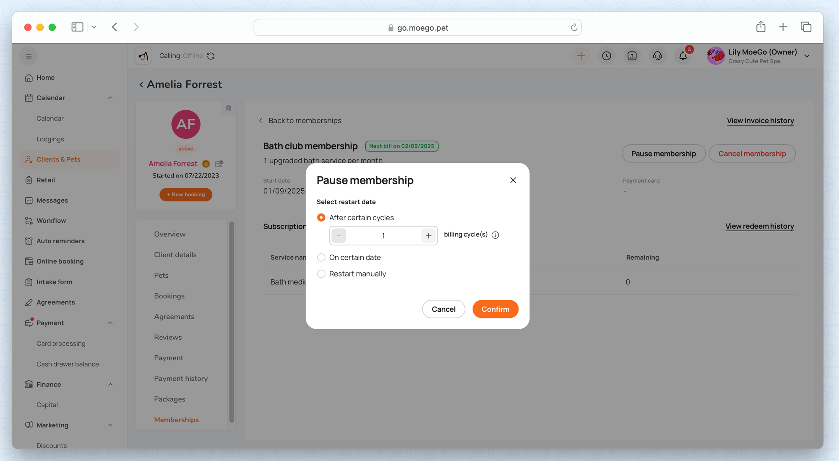This screenshot has height=461, width=839.
Task: Click the View invoice history link
Action: pyautogui.click(x=760, y=120)
